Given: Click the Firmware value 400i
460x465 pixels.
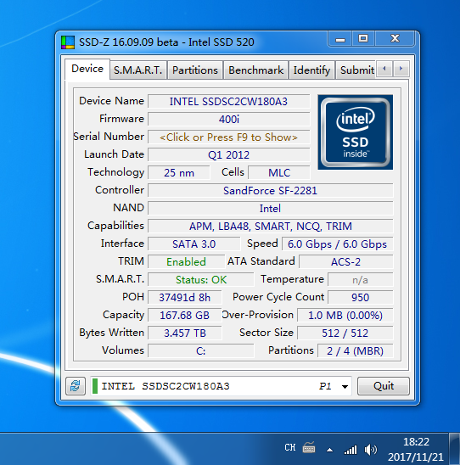Looking at the screenshot, I should coord(228,120).
